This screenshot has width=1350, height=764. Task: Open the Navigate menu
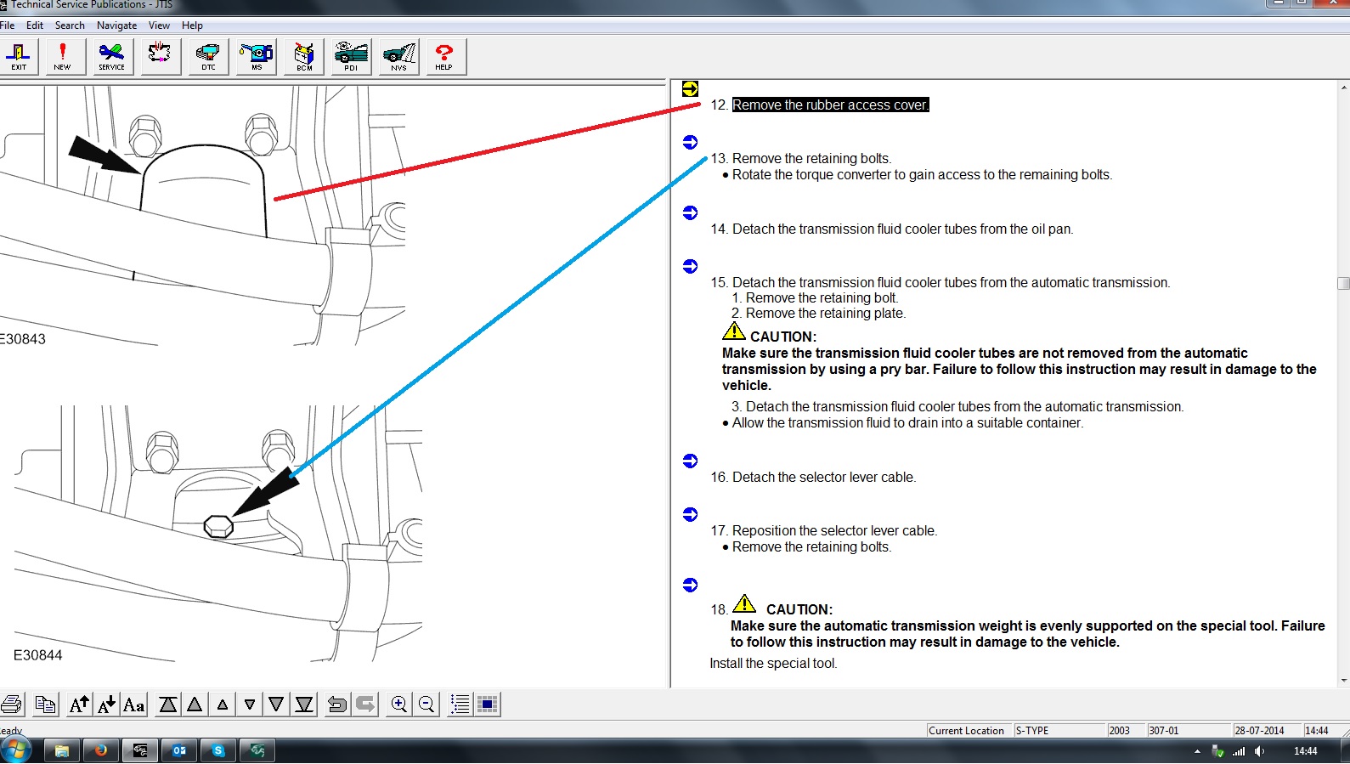pos(116,25)
